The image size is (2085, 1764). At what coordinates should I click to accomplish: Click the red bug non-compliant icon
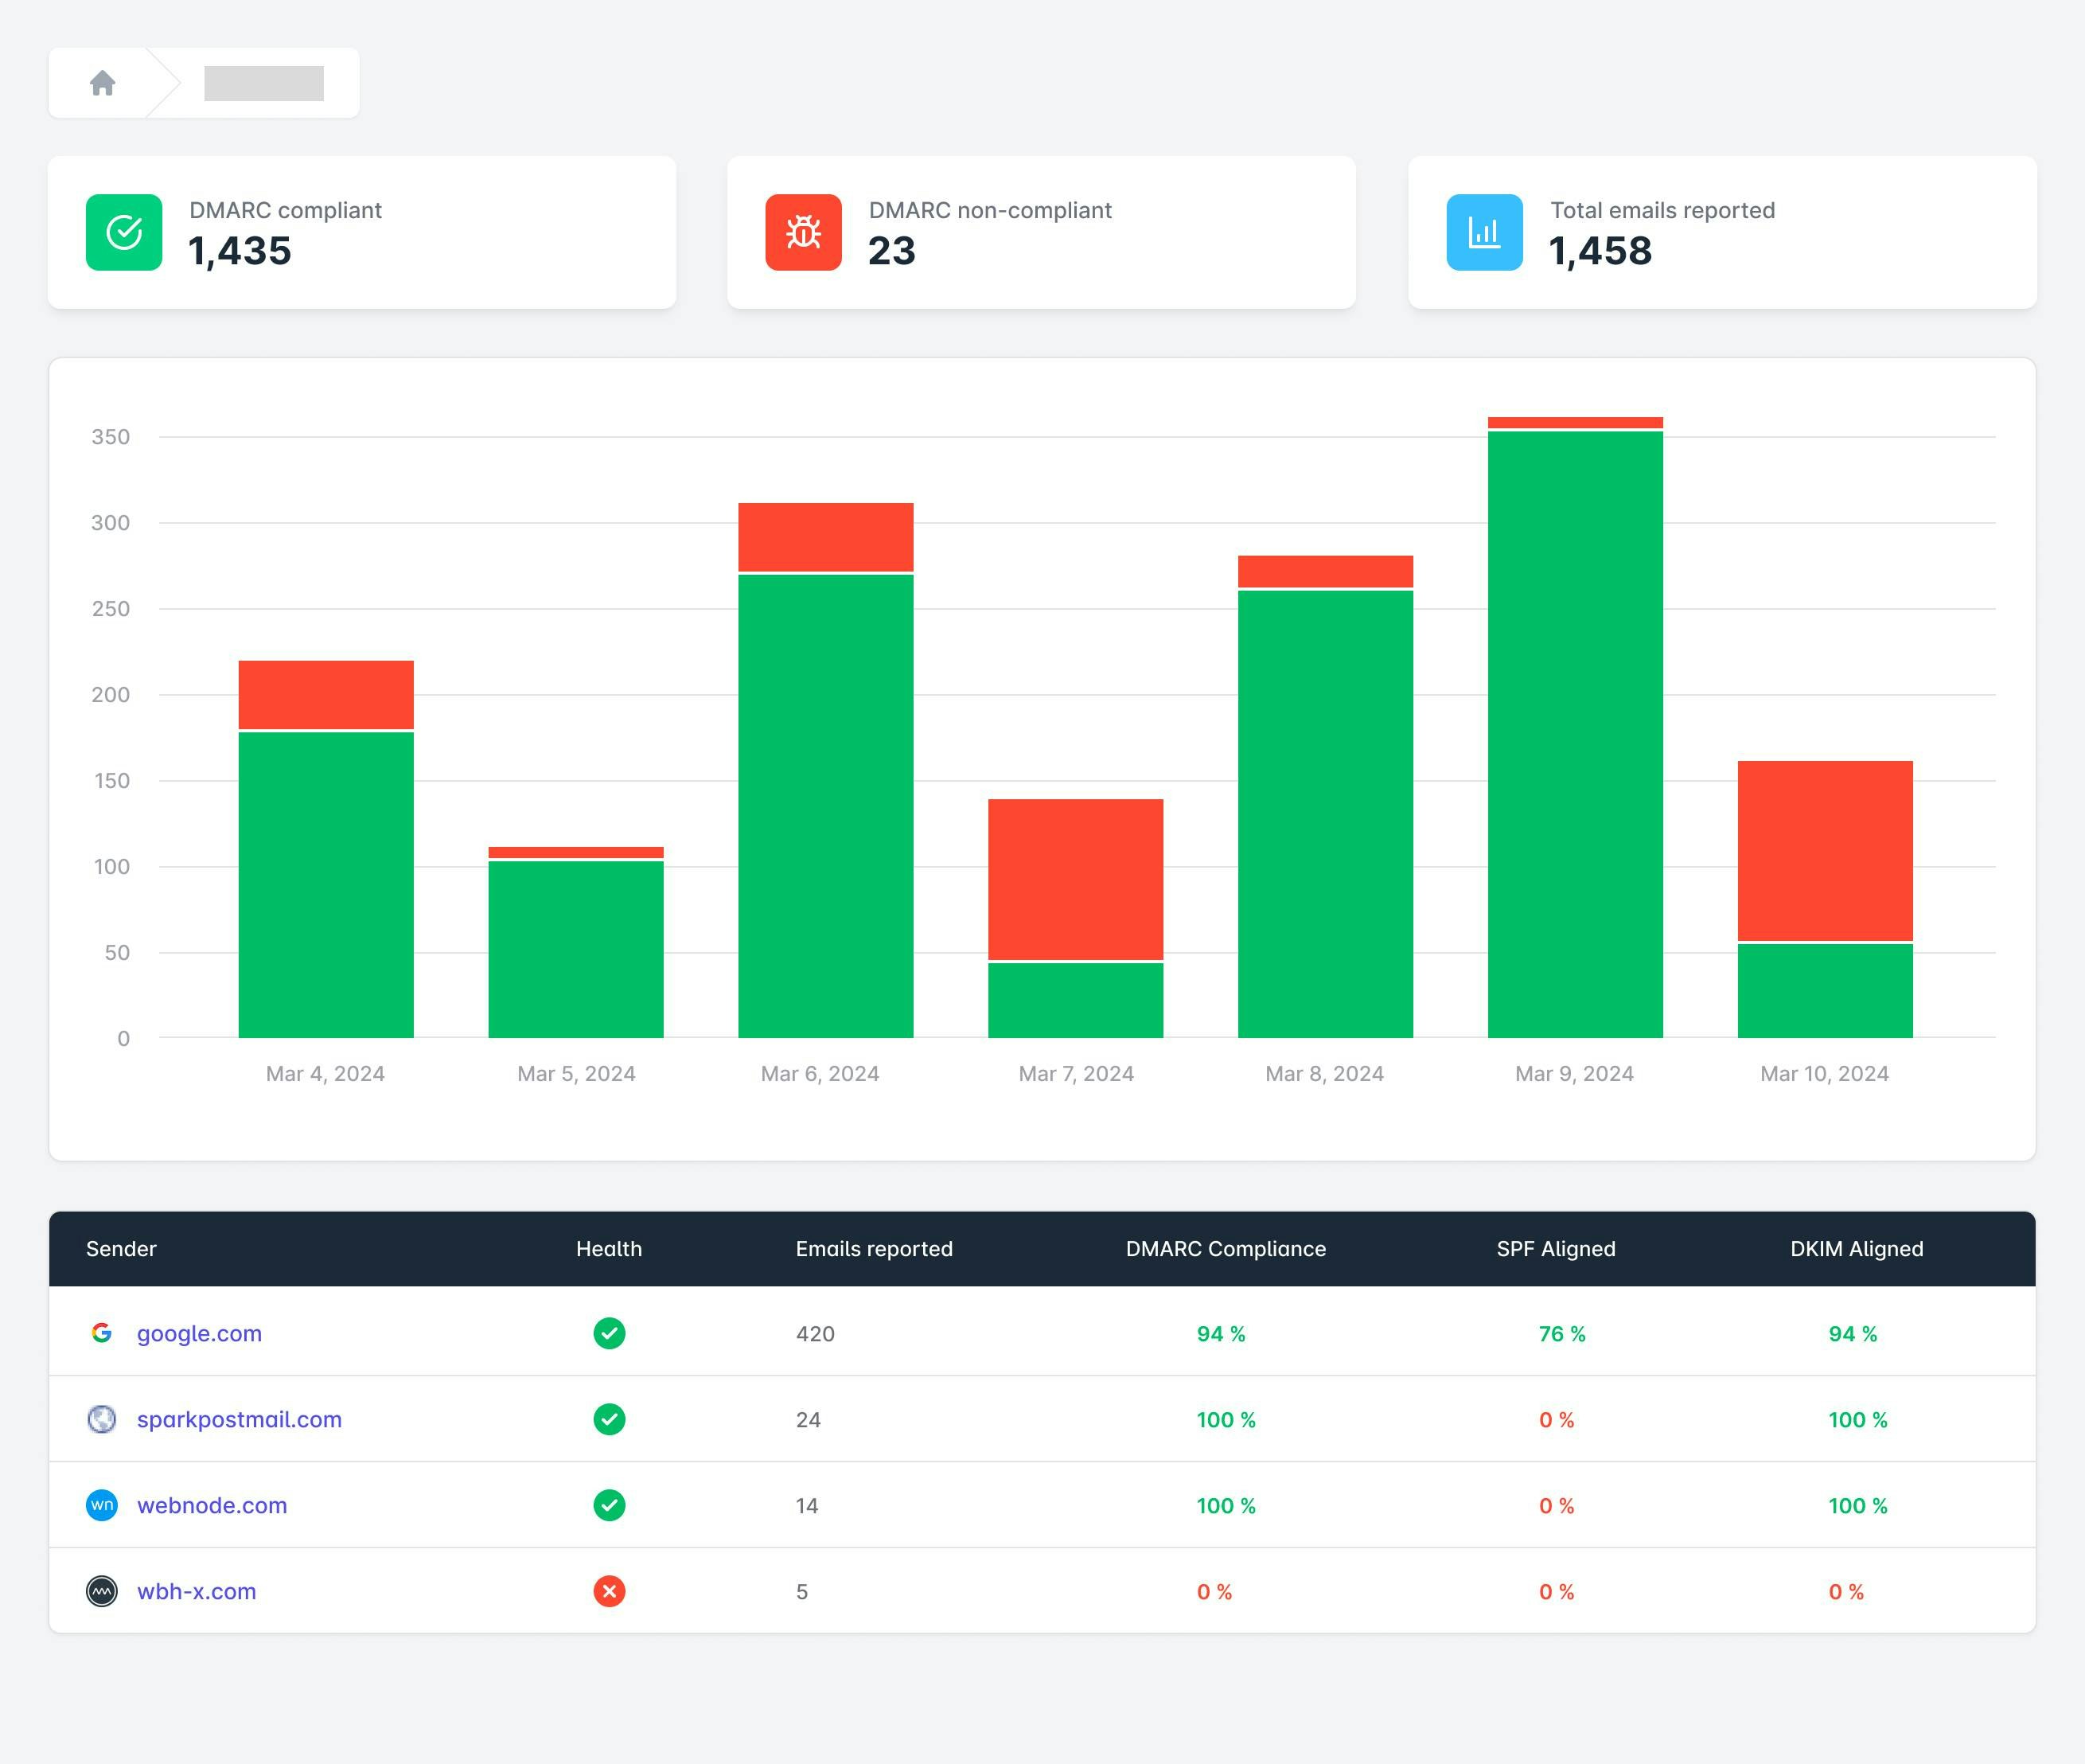804,232
